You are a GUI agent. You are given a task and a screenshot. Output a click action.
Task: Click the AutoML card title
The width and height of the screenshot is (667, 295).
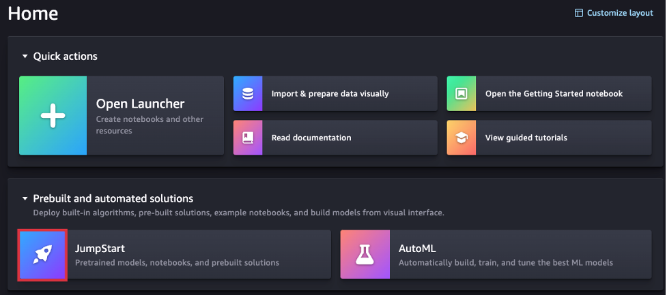pos(417,248)
